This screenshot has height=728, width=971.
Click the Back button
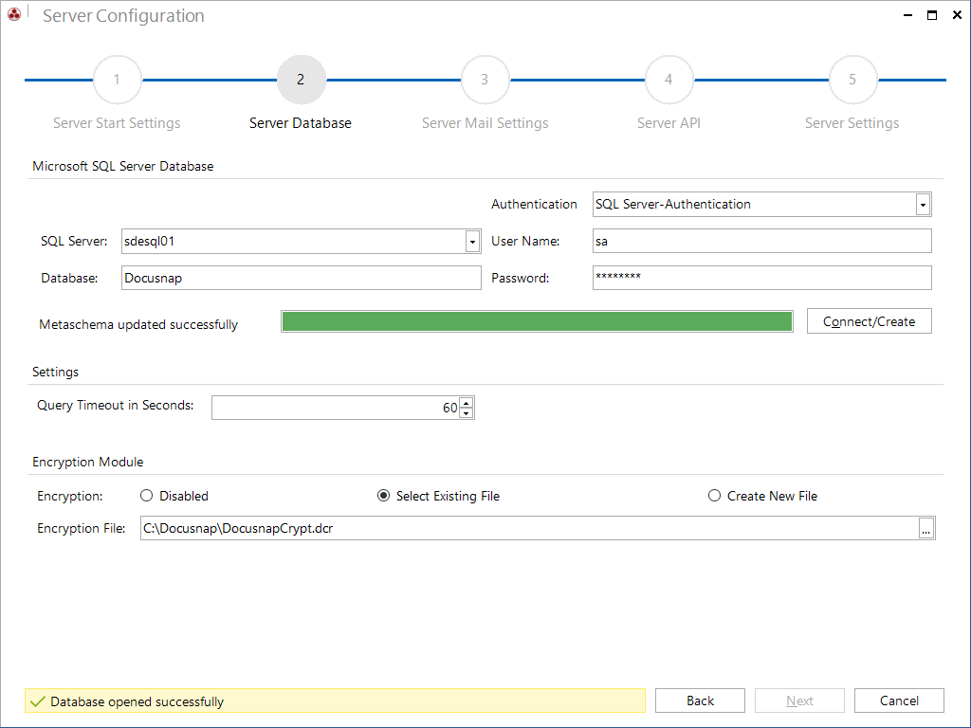700,701
